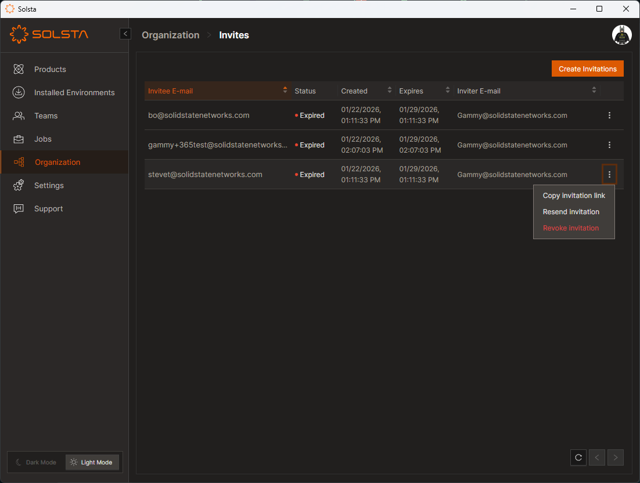Open Installed Environments section label
The image size is (640, 483).
(x=74, y=93)
